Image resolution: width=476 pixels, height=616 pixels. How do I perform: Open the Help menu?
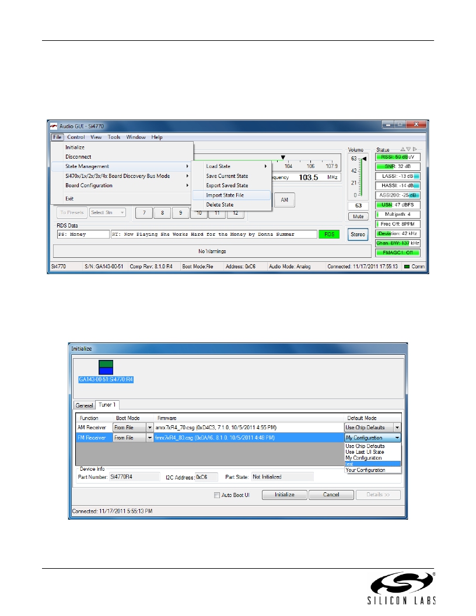(157, 137)
